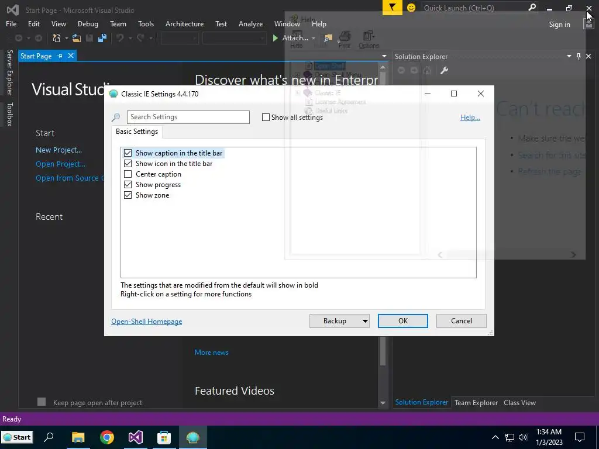Screen dimensions: 599x449
Task: Uncheck the Show progress option
Action: point(128,185)
